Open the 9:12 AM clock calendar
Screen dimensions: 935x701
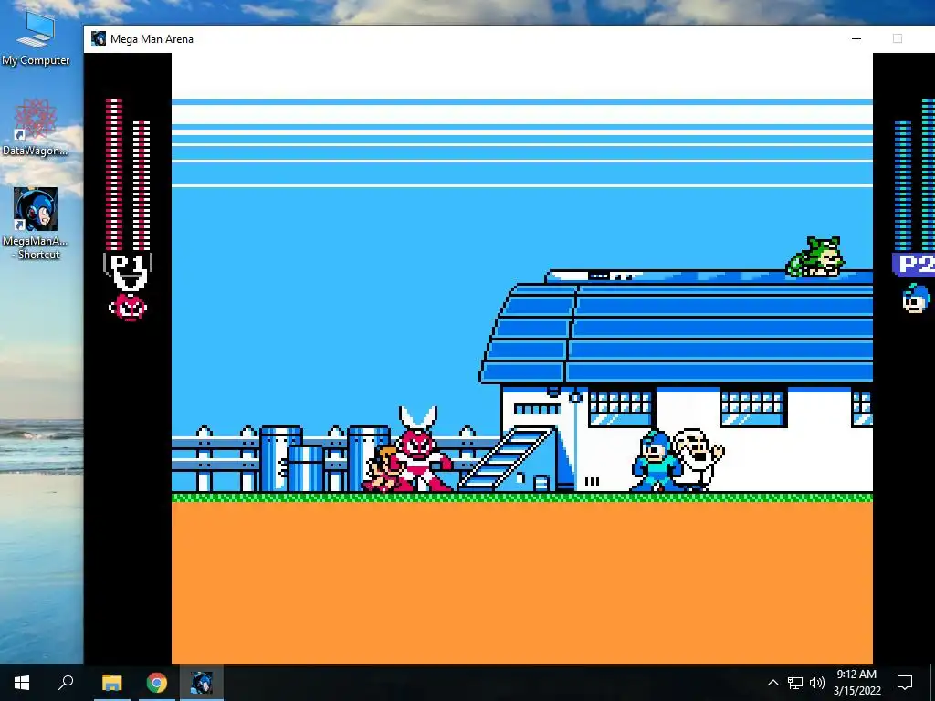(856, 683)
